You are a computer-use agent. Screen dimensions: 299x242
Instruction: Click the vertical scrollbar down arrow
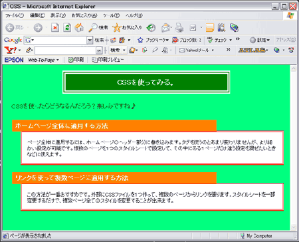(x=294, y=227)
